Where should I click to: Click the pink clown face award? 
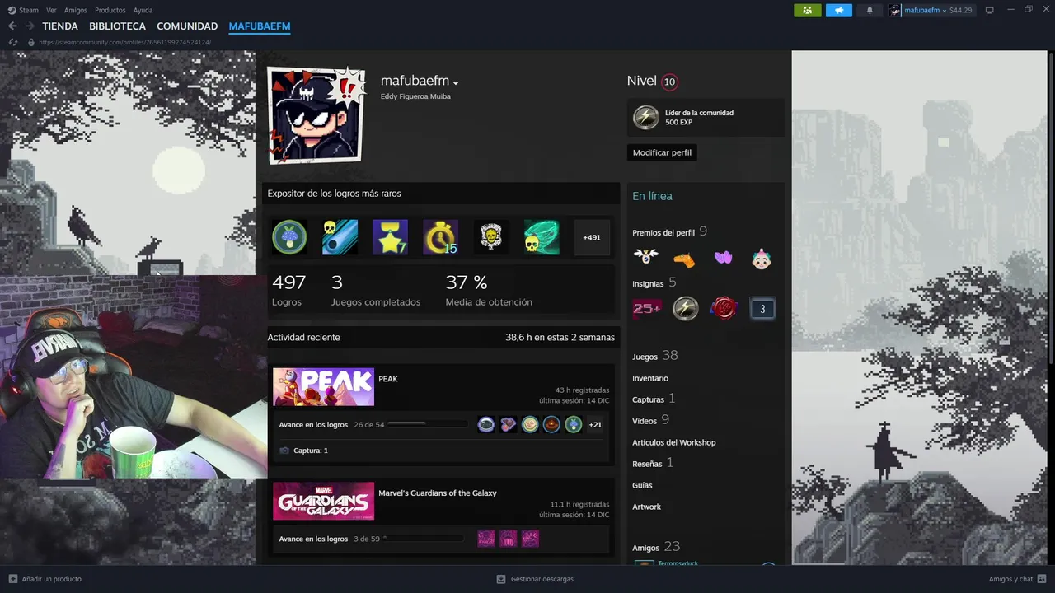point(762,259)
